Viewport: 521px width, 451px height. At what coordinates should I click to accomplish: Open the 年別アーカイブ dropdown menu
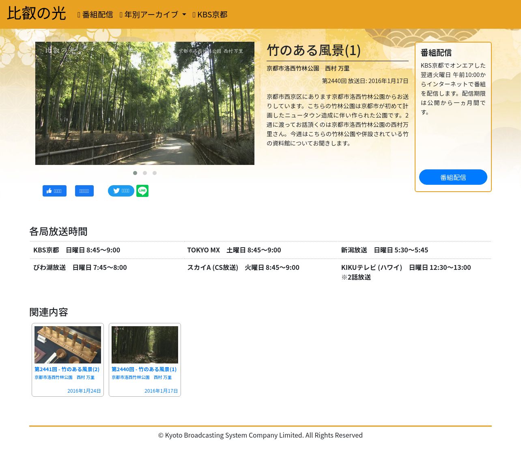(x=153, y=15)
